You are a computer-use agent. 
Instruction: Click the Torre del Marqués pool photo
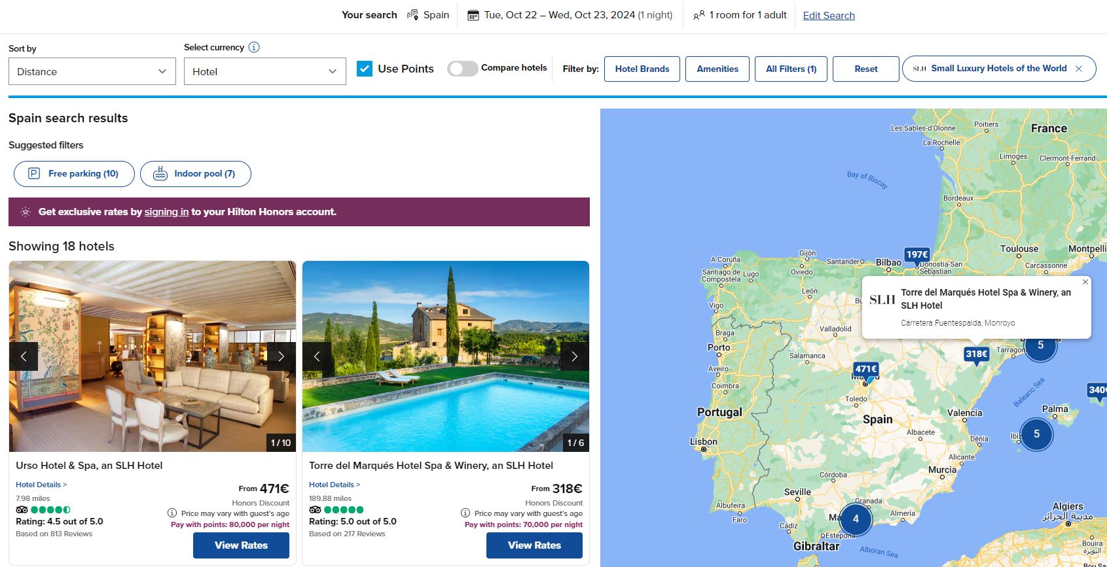(446, 356)
